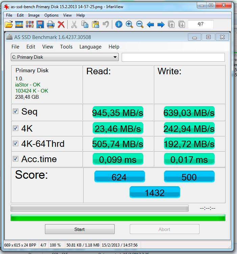Print image with printer icon

(50, 24)
